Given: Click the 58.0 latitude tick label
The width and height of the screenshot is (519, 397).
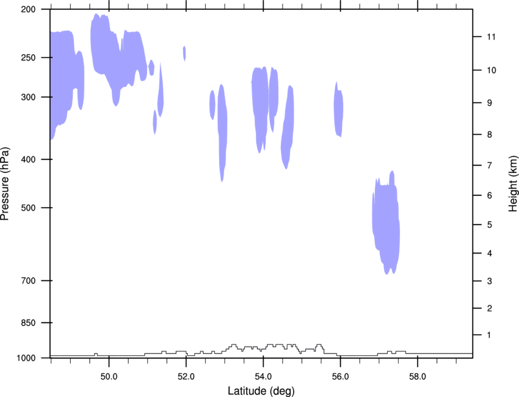Looking at the screenshot, I should click(x=418, y=377).
